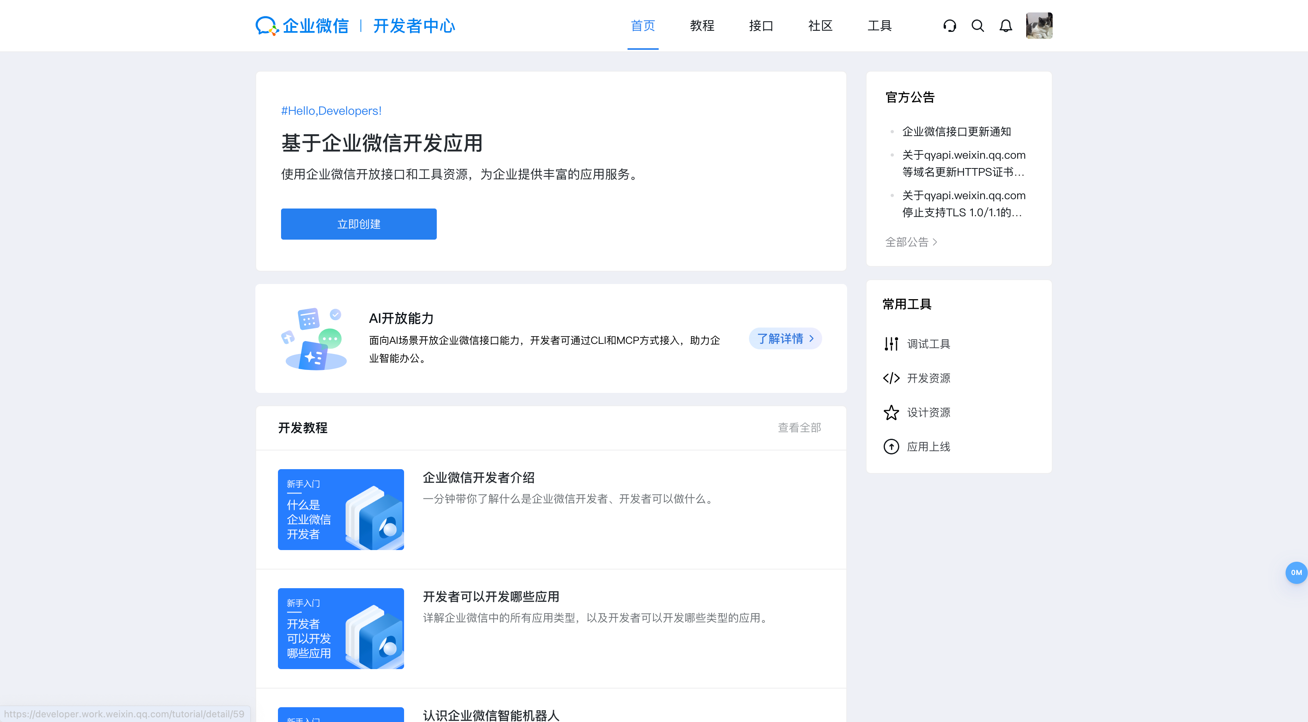Open the 接口 navigation tab
This screenshot has width=1308, height=722.
[761, 26]
